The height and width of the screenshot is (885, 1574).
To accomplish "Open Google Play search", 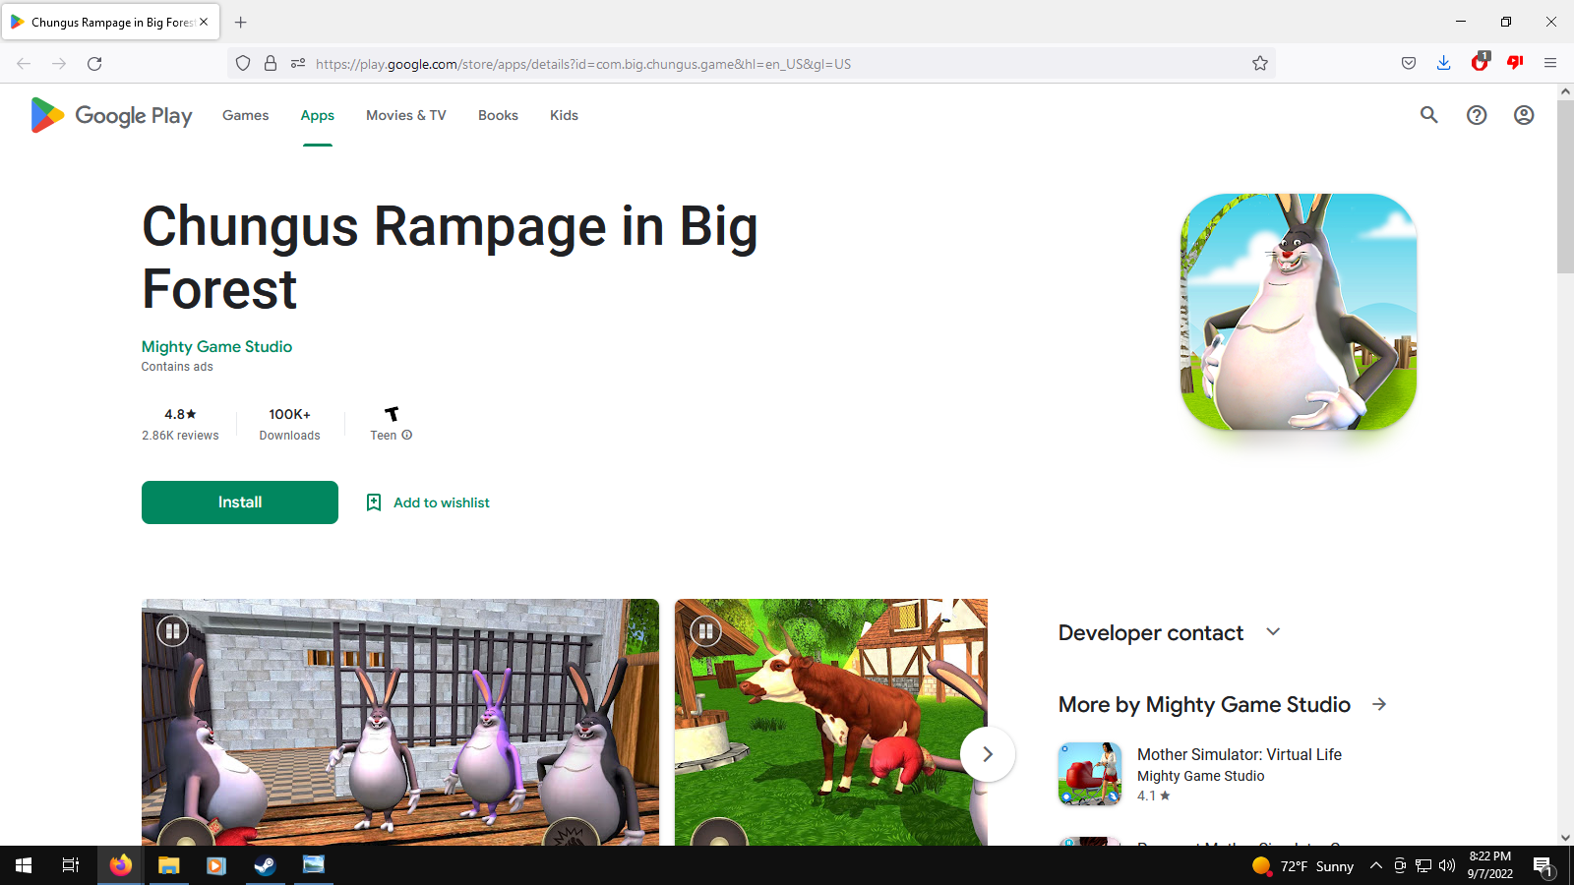I will point(1429,115).
